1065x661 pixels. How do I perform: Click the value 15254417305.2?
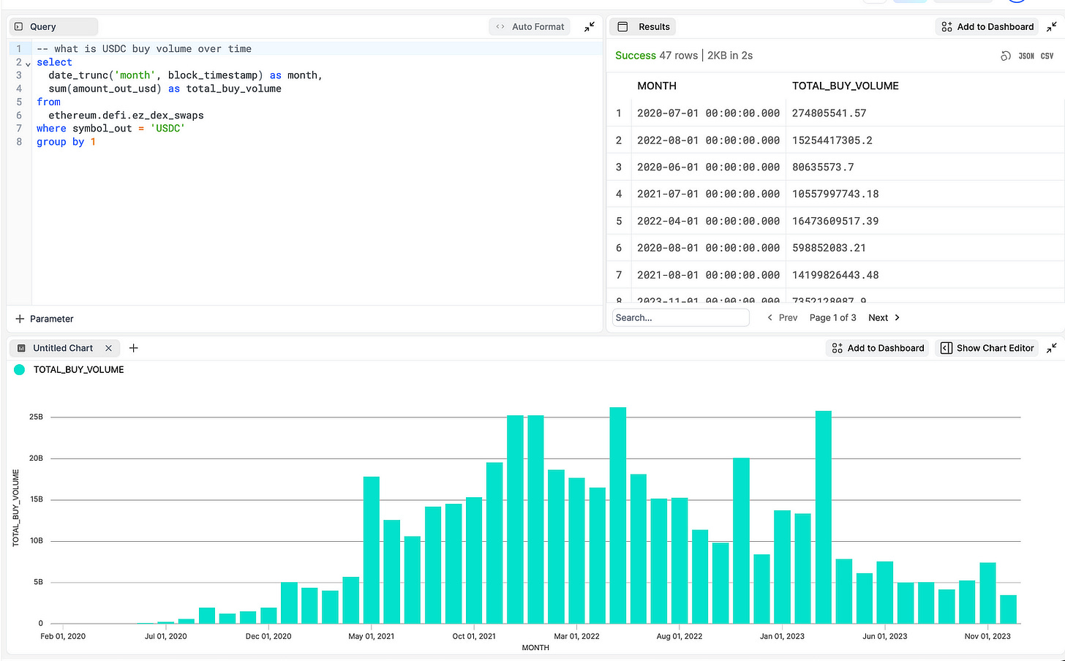(832, 140)
